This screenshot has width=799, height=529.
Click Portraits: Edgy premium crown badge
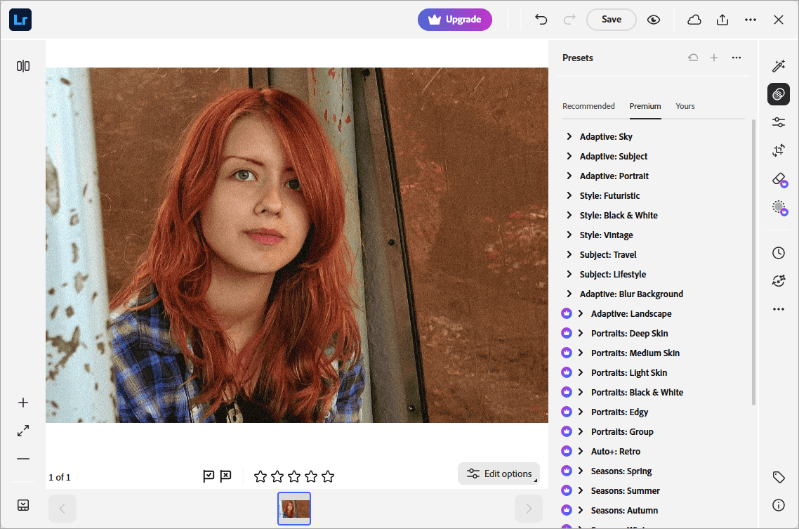point(566,412)
